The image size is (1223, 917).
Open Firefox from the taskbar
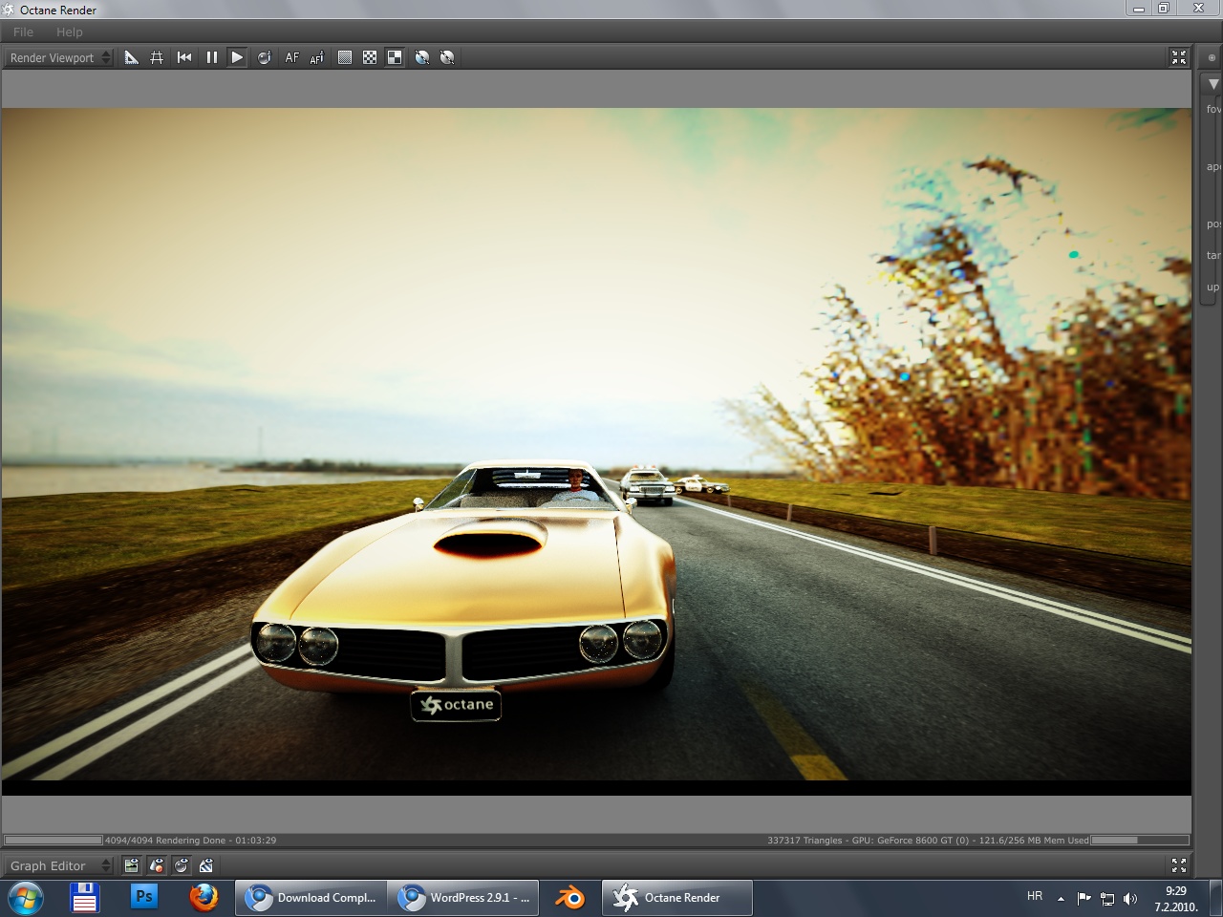pos(204,898)
